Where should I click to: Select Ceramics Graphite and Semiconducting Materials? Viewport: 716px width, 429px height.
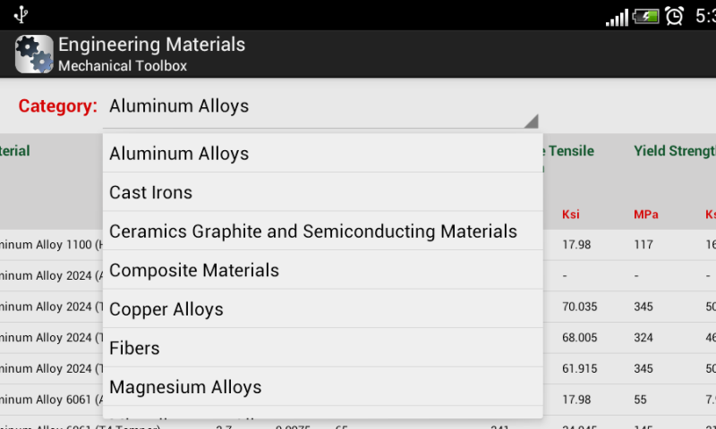(x=323, y=231)
